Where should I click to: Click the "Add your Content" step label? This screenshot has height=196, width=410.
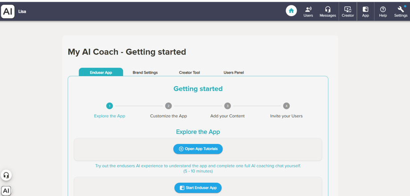click(x=227, y=116)
